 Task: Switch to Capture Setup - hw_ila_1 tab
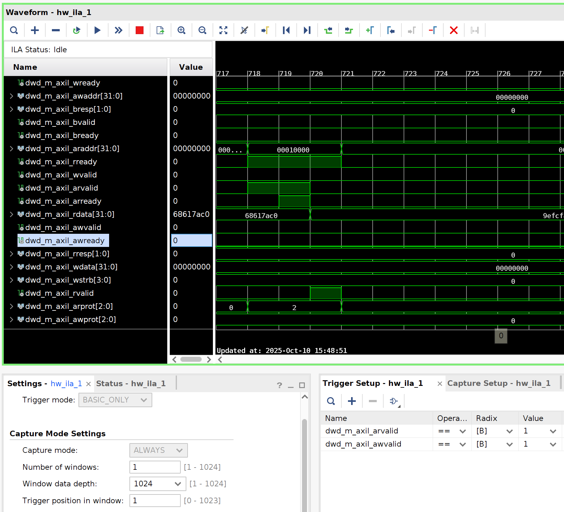499,383
